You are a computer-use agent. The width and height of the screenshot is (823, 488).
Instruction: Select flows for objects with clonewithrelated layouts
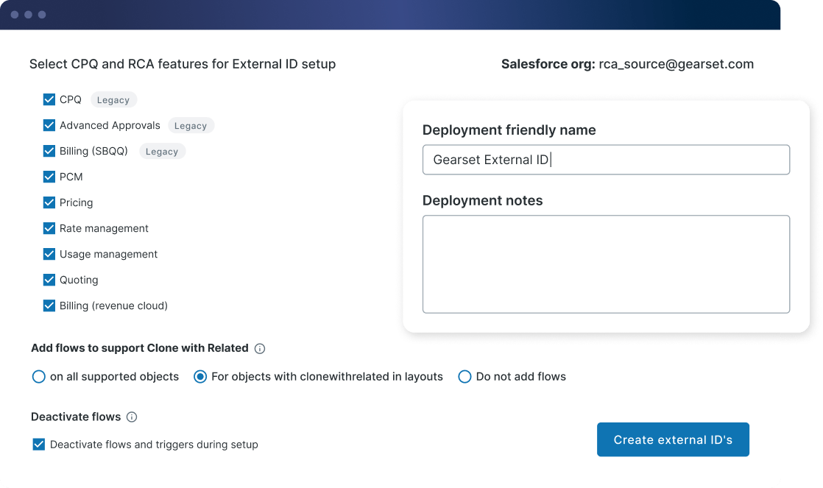(x=199, y=376)
